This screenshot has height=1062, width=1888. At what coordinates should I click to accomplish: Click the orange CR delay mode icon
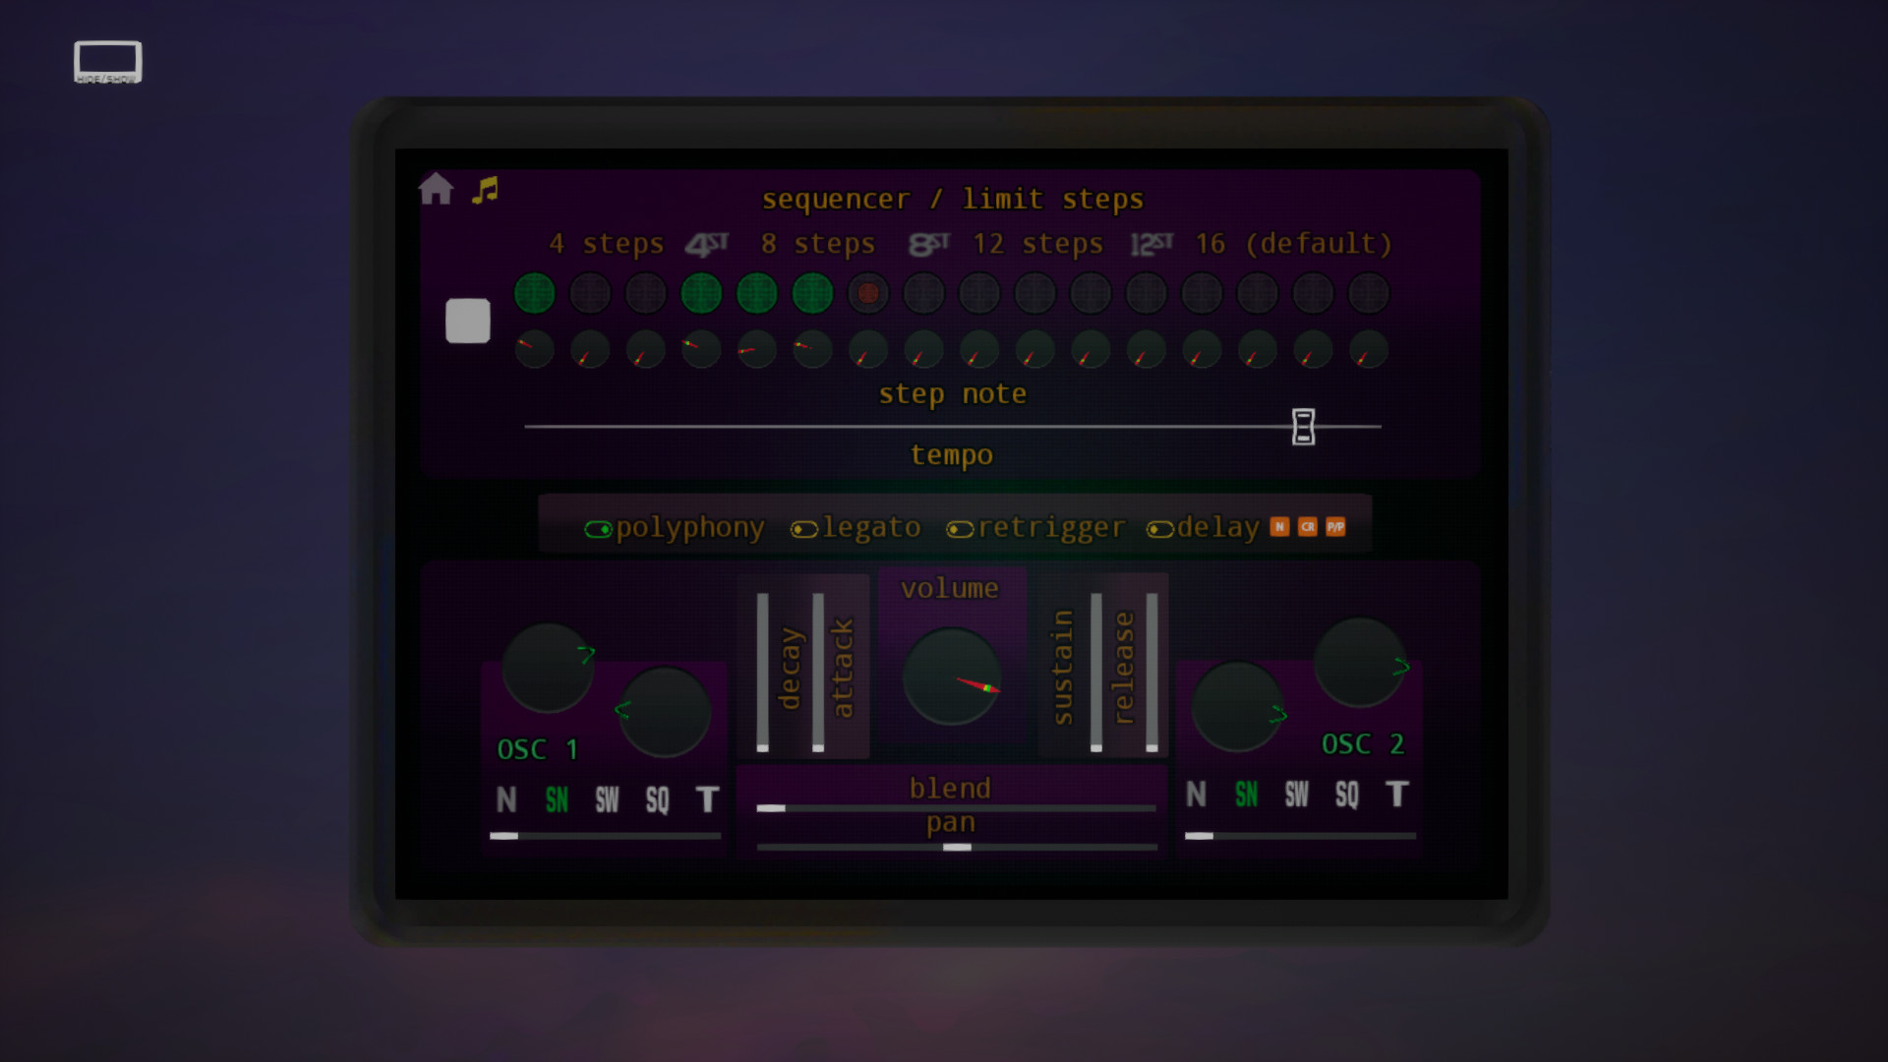(x=1308, y=527)
